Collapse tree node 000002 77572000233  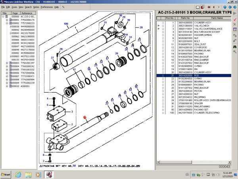tap(7, 23)
